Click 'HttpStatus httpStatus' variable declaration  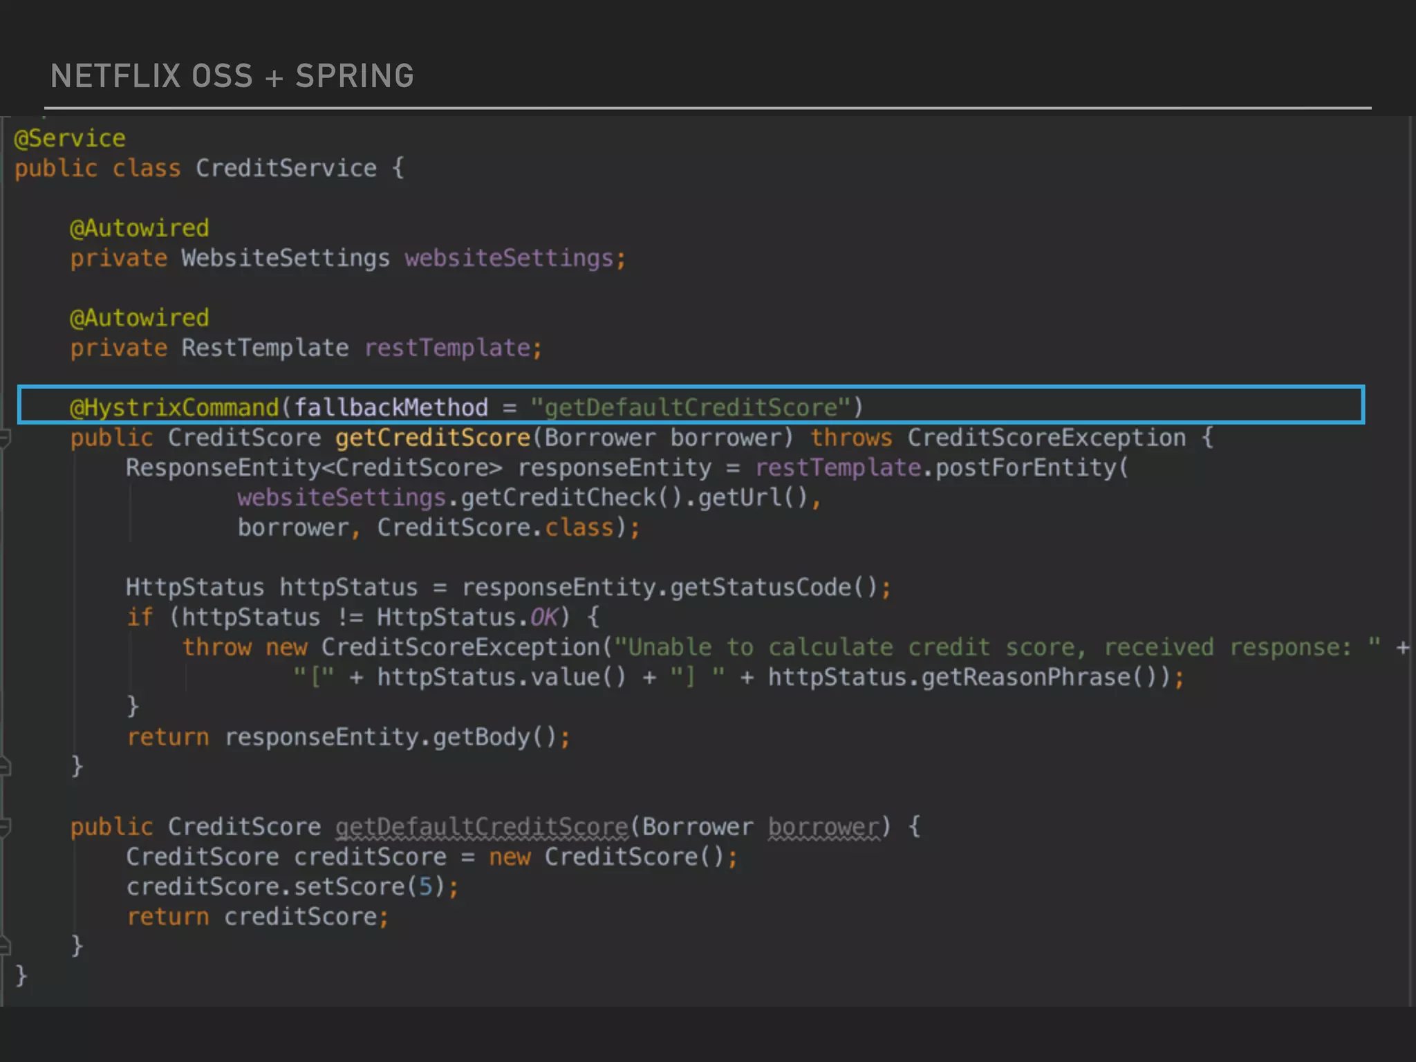coord(272,588)
